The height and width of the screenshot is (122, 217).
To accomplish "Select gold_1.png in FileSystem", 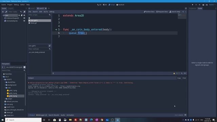I will pos(13,90).
